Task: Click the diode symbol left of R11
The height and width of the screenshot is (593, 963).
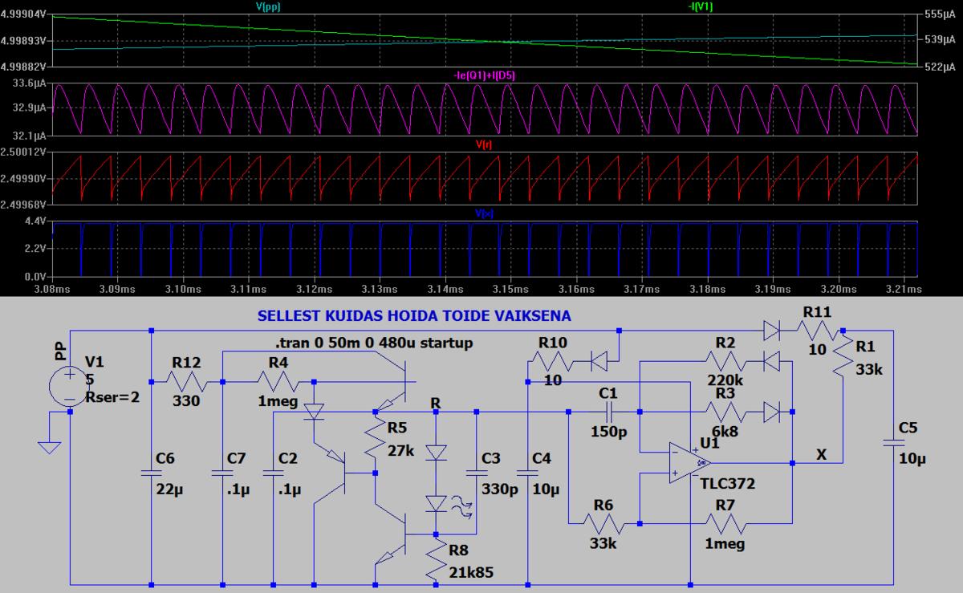Action: pyautogui.click(x=771, y=329)
